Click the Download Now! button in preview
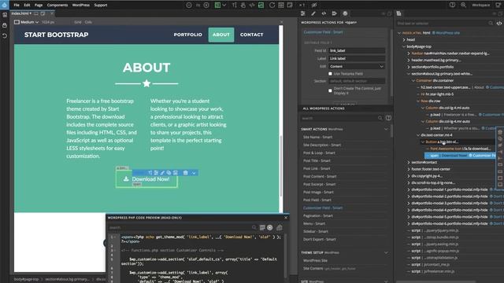 [x=146, y=179]
